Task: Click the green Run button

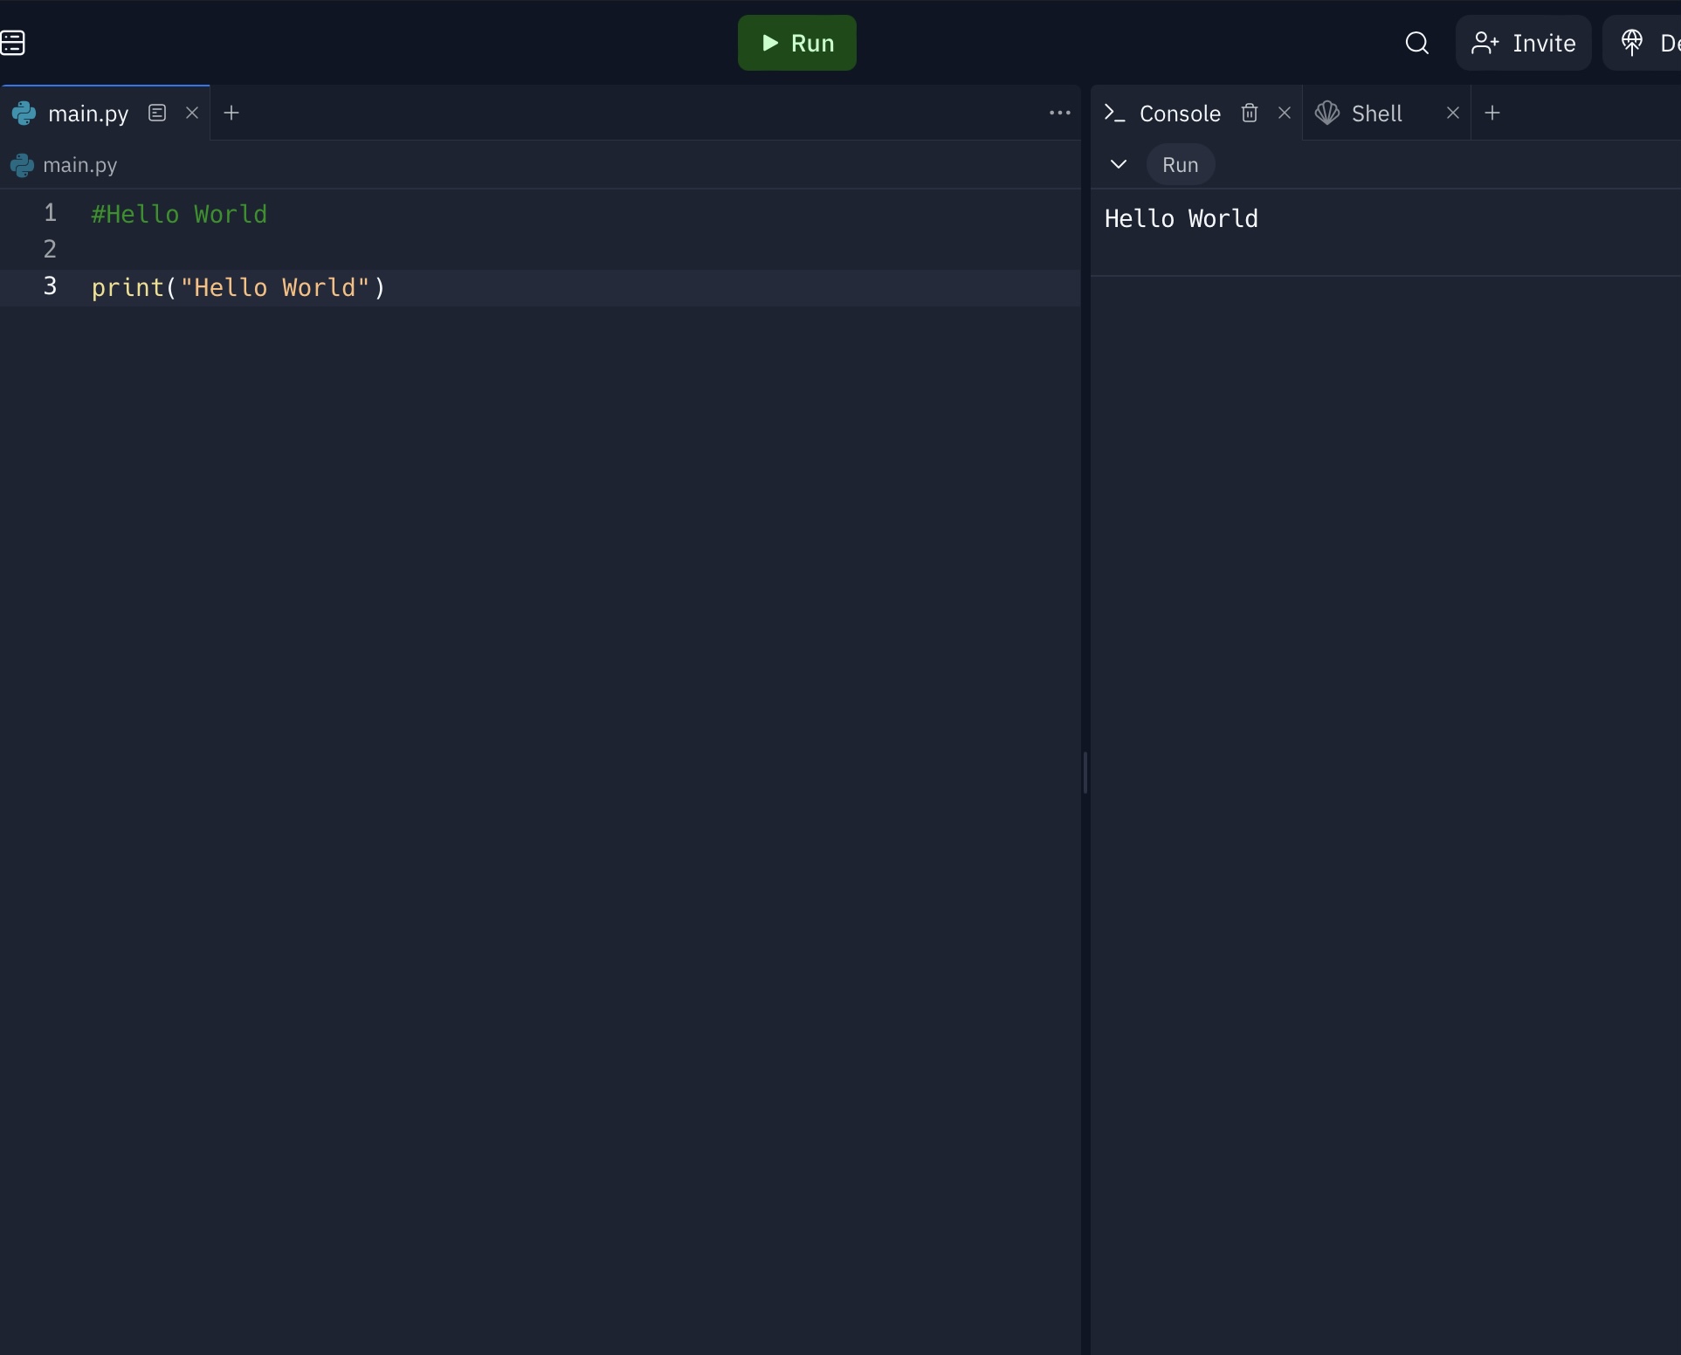Action: pos(796,43)
